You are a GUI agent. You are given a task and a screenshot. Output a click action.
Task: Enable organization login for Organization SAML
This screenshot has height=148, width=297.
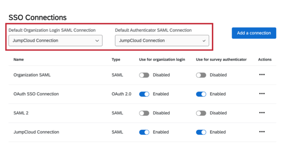(144, 75)
